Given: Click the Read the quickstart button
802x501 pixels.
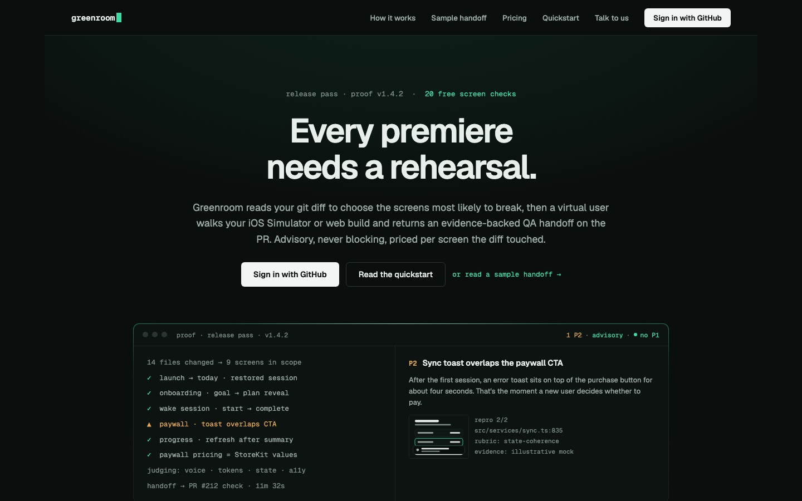Looking at the screenshot, I should click(x=395, y=274).
